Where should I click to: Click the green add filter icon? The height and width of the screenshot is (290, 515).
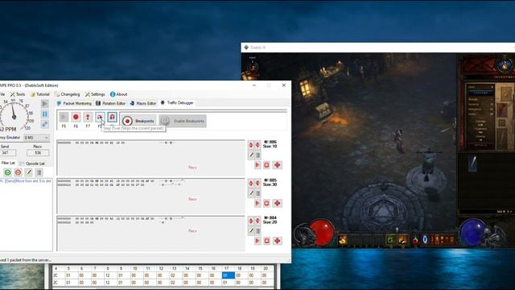click(7, 172)
